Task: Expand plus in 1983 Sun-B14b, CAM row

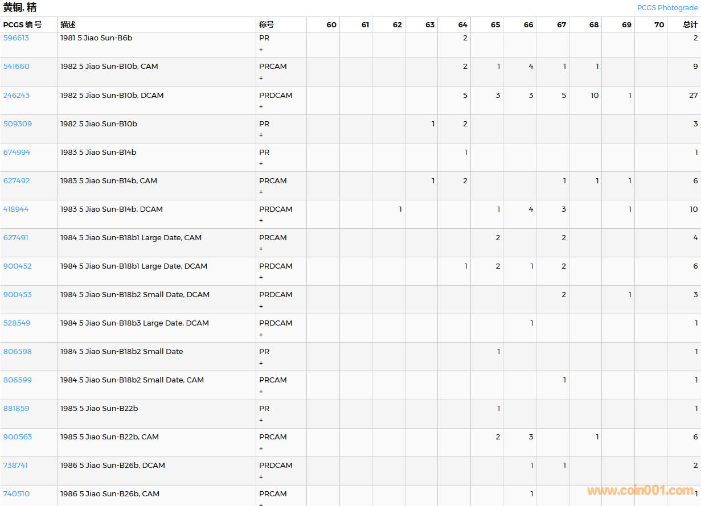Action: pos(261,192)
